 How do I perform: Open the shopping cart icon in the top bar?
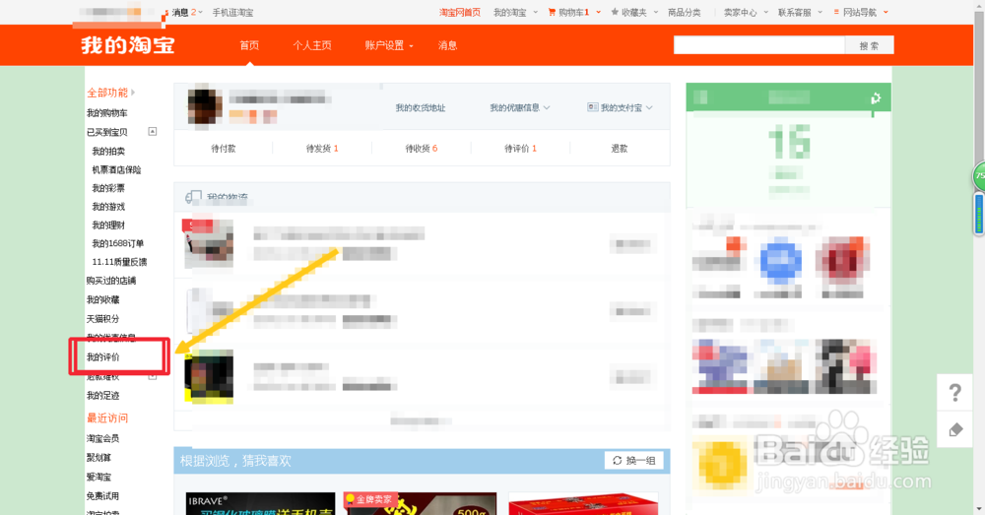point(552,12)
